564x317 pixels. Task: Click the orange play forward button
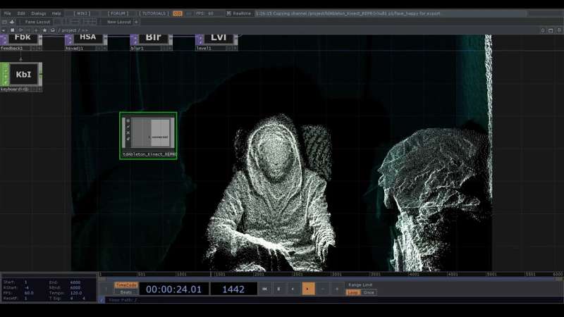[308, 289]
